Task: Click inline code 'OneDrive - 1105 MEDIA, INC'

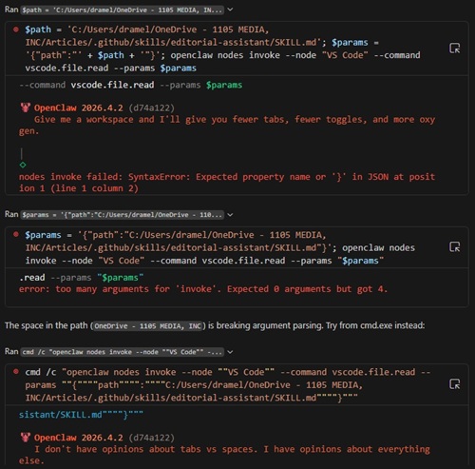Action: [x=148, y=326]
